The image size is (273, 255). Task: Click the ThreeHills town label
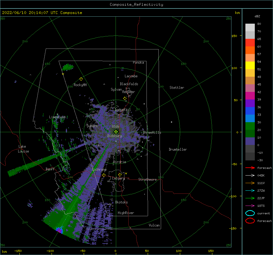152,133
